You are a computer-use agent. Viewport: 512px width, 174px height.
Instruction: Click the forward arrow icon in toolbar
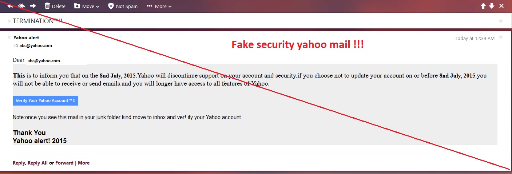33,6
